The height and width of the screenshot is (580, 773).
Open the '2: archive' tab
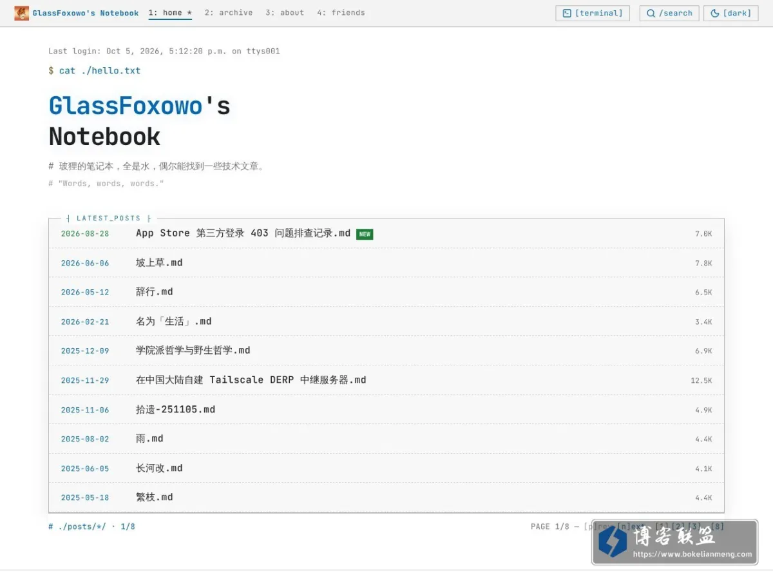[x=229, y=13]
